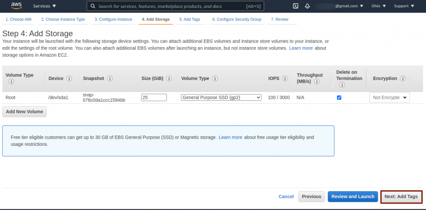Viewport: 426px width, 210px height.
Task: Focus the AWS search bar
Action: coord(175,6)
